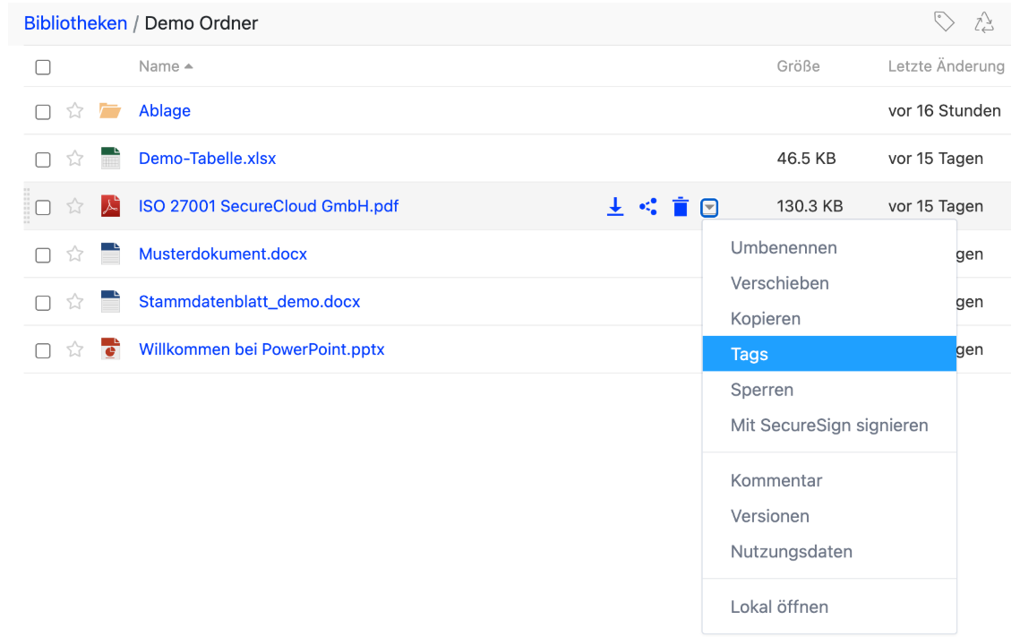Click the Ablage folder icon
This screenshot has width=1020, height=637.
[x=110, y=110]
